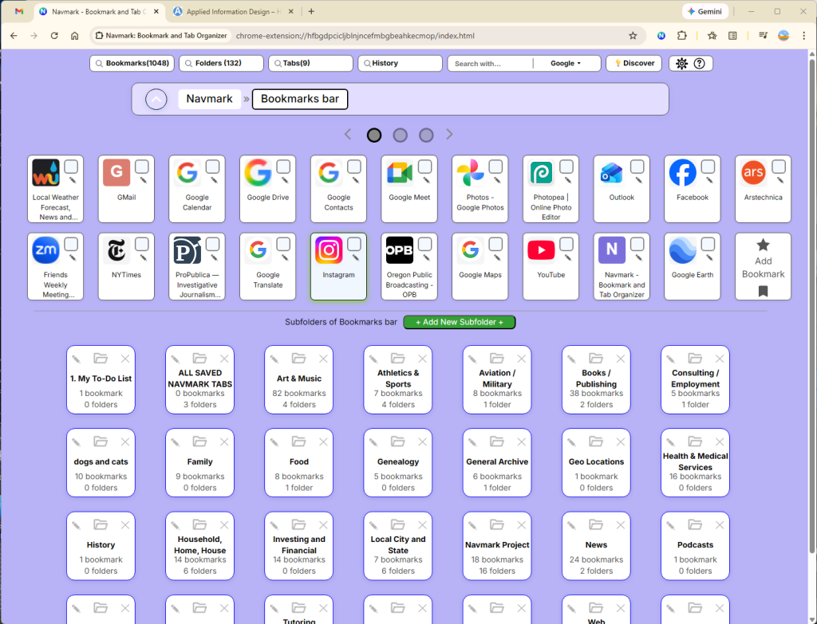Collapse the breadcrumb with the up chevron button
Viewport: 817px width, 624px height.
[156, 100]
